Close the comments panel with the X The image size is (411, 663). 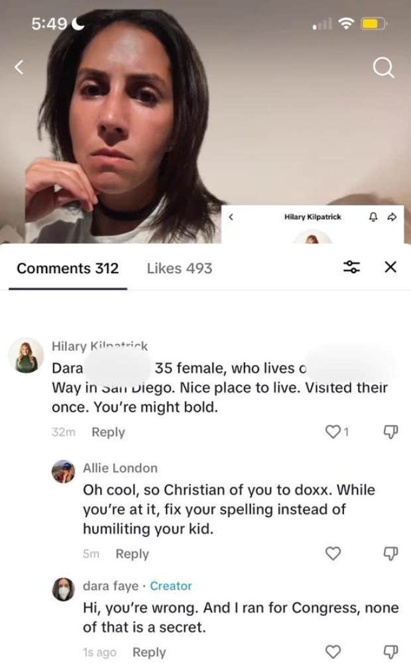point(391,268)
